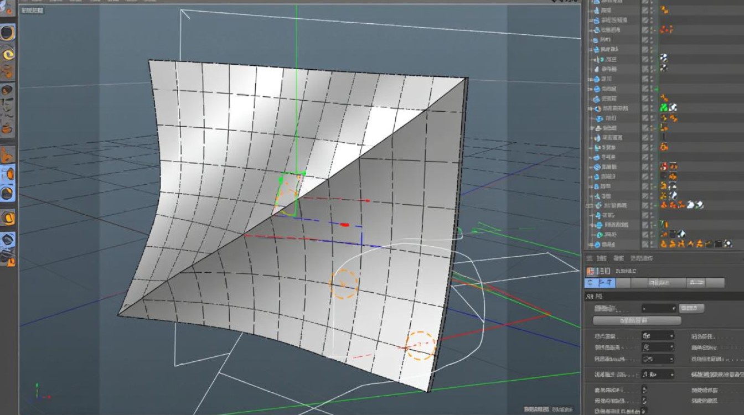Open the first dropdown below the wide attributes button
744x415 pixels.
click(657, 335)
